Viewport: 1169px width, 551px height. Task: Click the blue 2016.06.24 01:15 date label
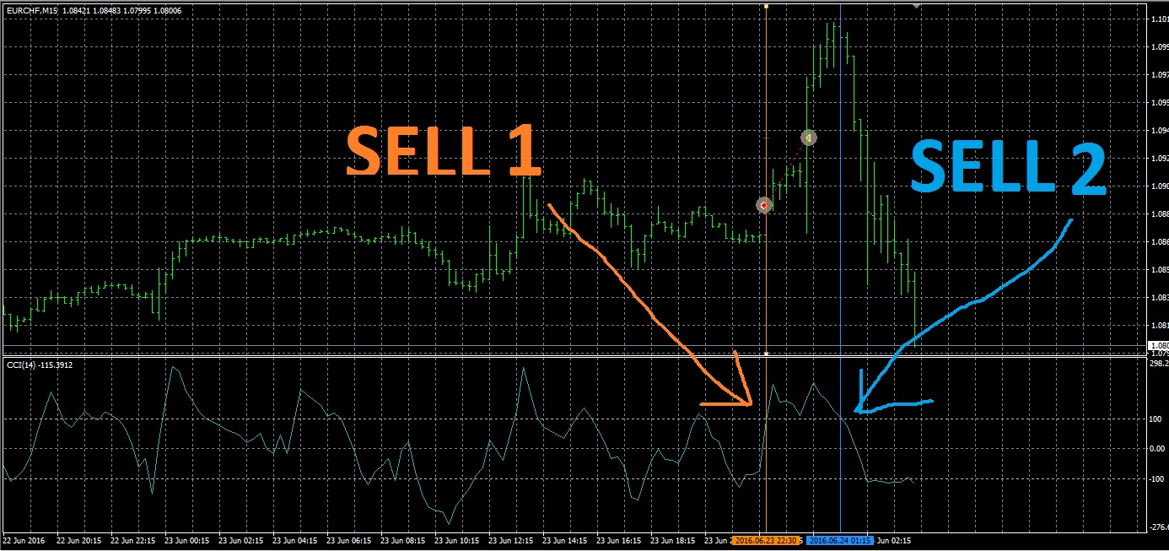pos(840,540)
